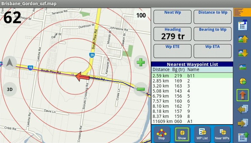Zoom out with the green minus button
Image resolution: width=251 pixels, height=143 pixels.
pyautogui.click(x=141, y=89)
